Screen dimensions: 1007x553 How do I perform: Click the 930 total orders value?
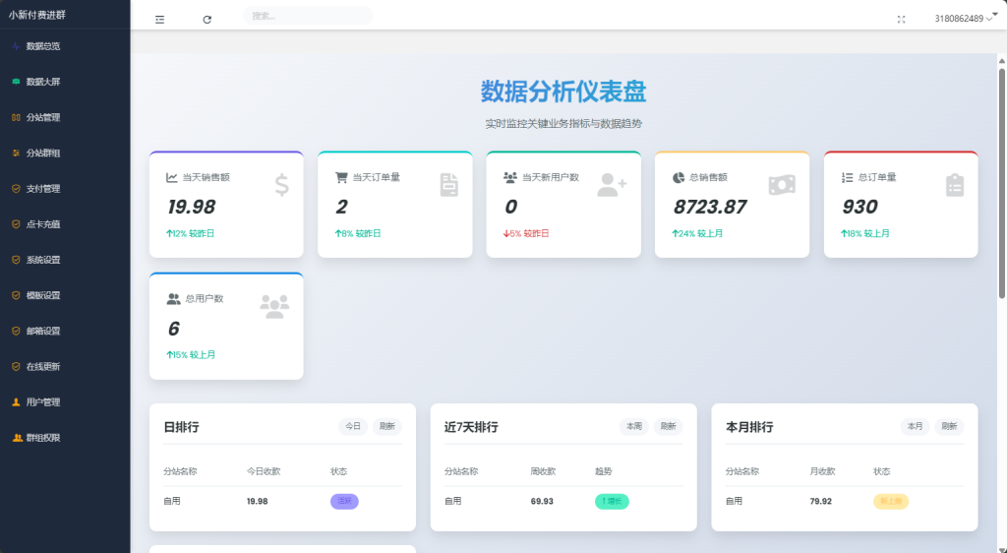point(859,207)
